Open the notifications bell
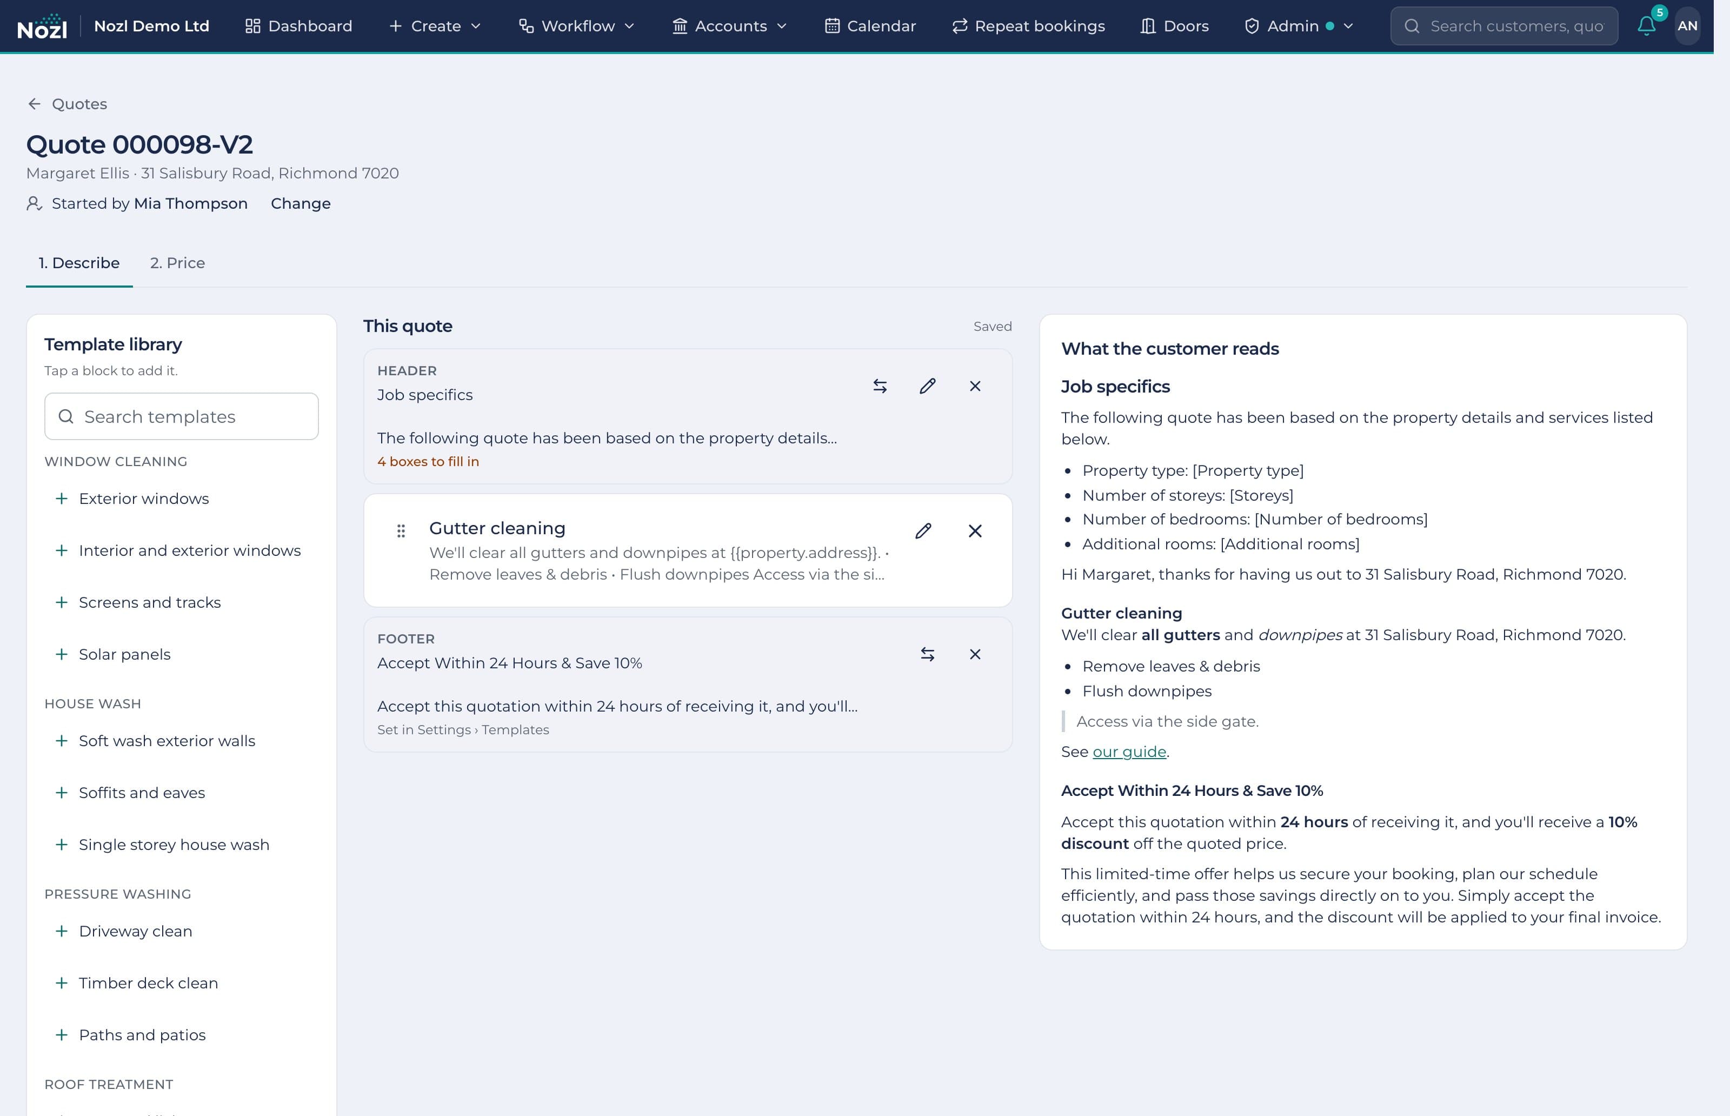Screen dimensions: 1730x1116 pyautogui.click(x=1646, y=26)
